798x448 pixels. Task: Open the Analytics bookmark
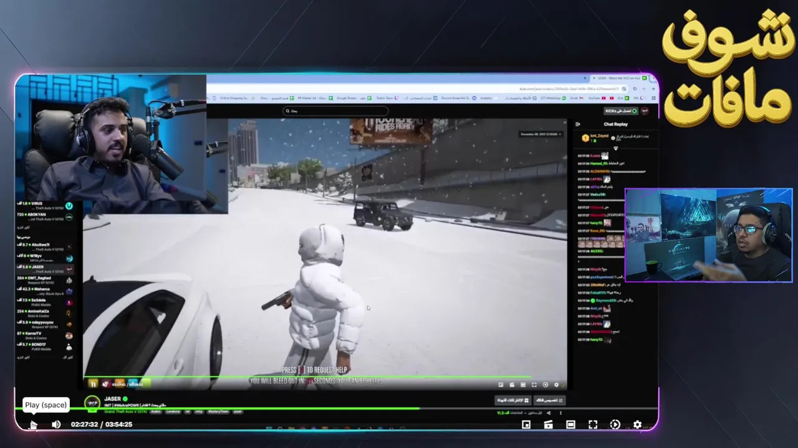pyautogui.click(x=489, y=98)
